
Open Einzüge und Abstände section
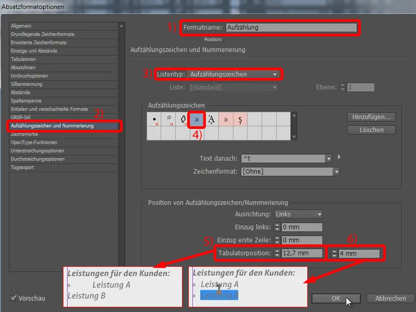point(63,51)
